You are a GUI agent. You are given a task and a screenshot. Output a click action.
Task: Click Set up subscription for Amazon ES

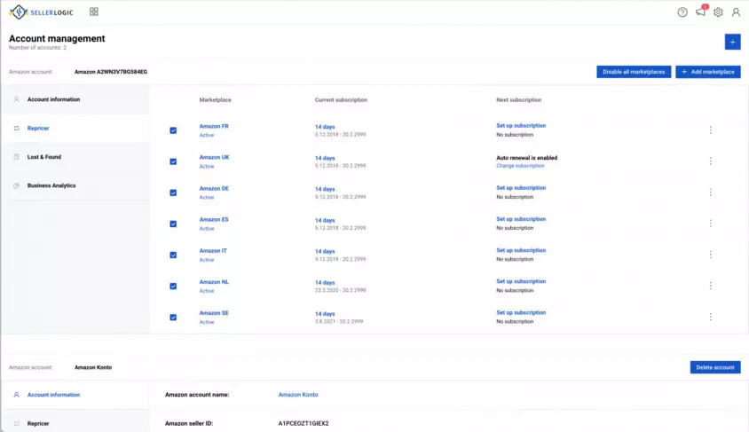point(521,219)
